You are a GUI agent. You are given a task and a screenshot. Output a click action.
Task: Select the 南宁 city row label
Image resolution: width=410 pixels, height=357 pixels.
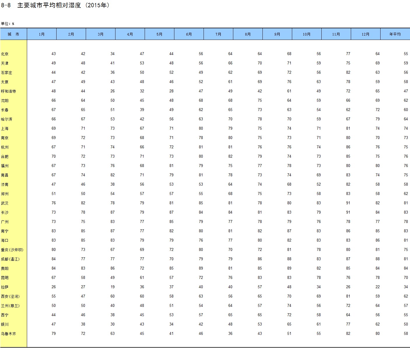coord(5,231)
